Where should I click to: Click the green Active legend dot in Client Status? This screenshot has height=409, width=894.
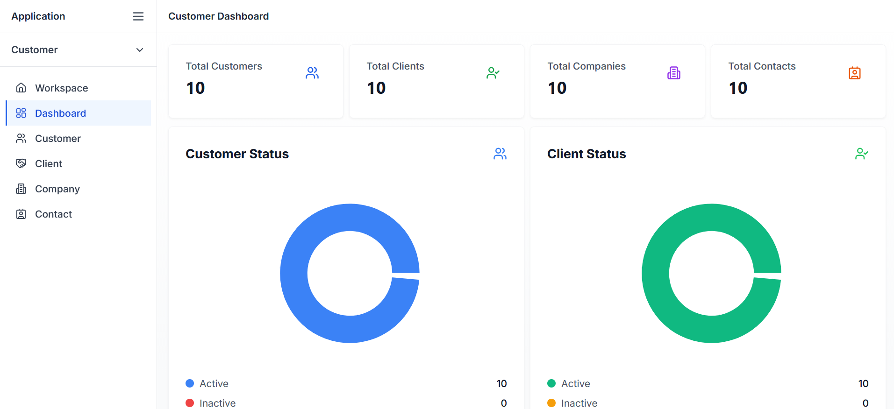point(551,383)
